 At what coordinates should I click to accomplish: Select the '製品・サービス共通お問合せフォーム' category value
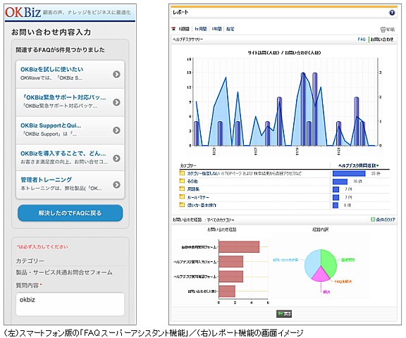tap(64, 273)
